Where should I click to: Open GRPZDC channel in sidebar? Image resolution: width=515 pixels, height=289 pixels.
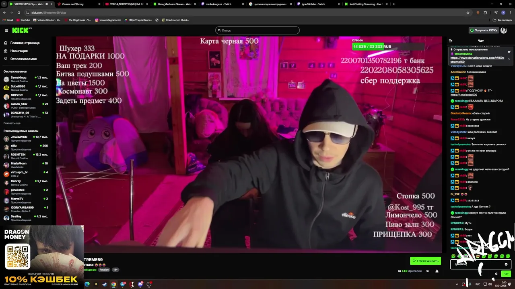[25, 97]
